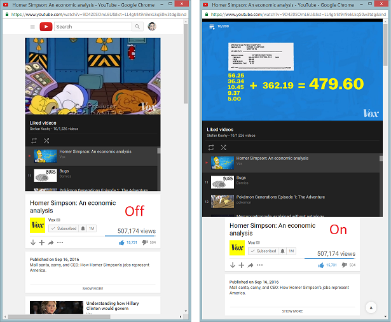The height and width of the screenshot is (322, 391).
Task: Click the round scroll-to-top button in right window
Action: click(371, 307)
